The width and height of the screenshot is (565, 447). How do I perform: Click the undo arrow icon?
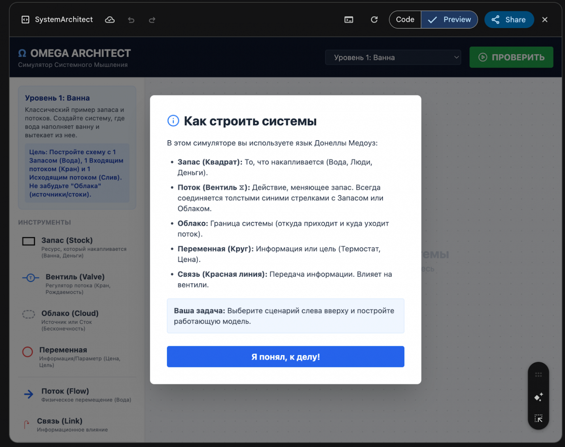click(131, 20)
